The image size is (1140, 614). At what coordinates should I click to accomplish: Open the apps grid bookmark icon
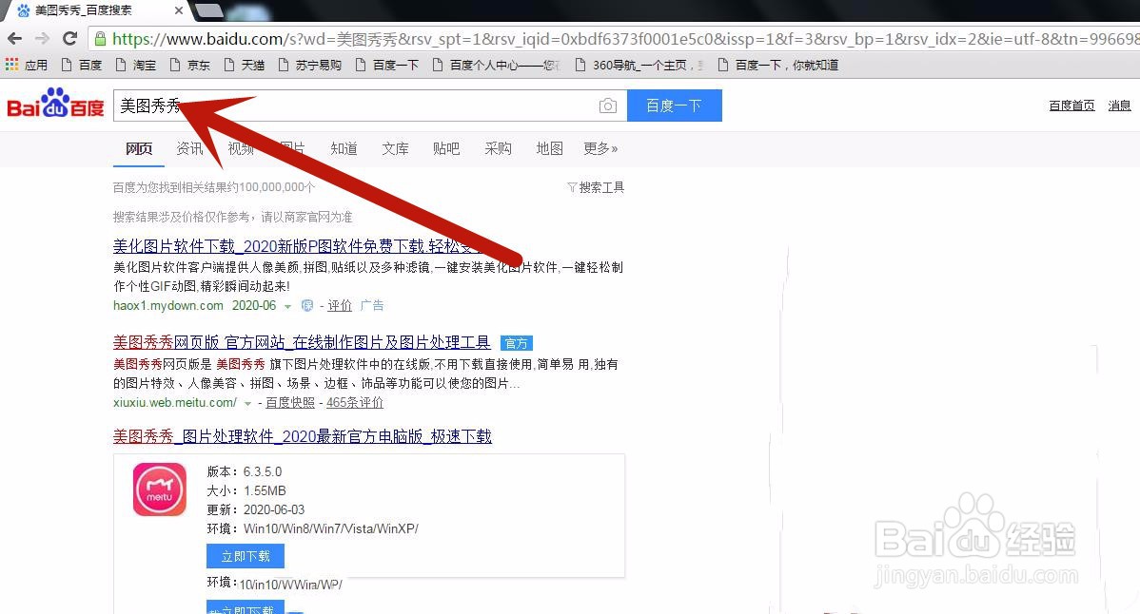coord(11,65)
